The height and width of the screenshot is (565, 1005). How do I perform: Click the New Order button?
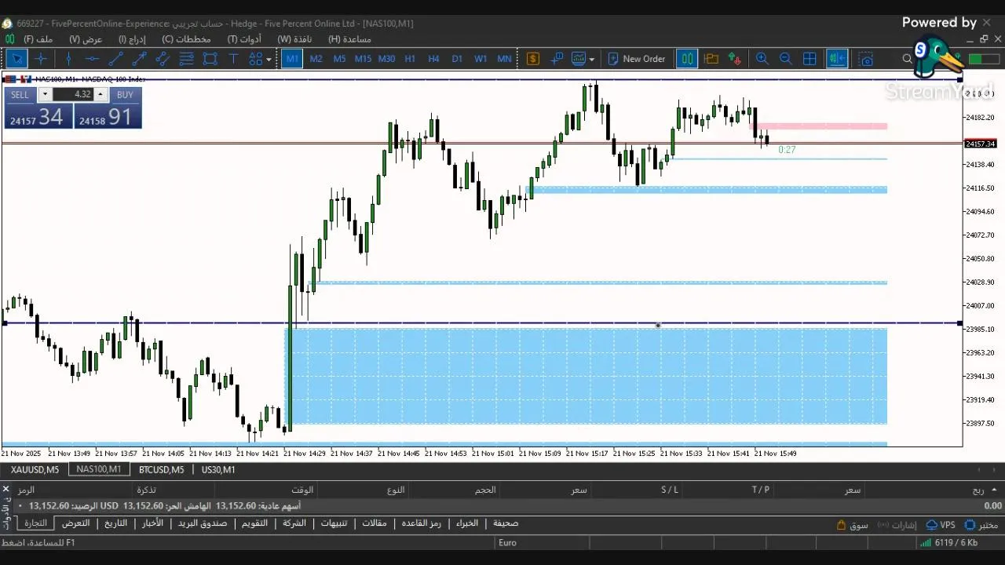point(635,59)
